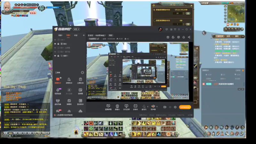Select first quest tracker tab in game
The width and height of the screenshot is (256, 144).
(x=220, y=36)
